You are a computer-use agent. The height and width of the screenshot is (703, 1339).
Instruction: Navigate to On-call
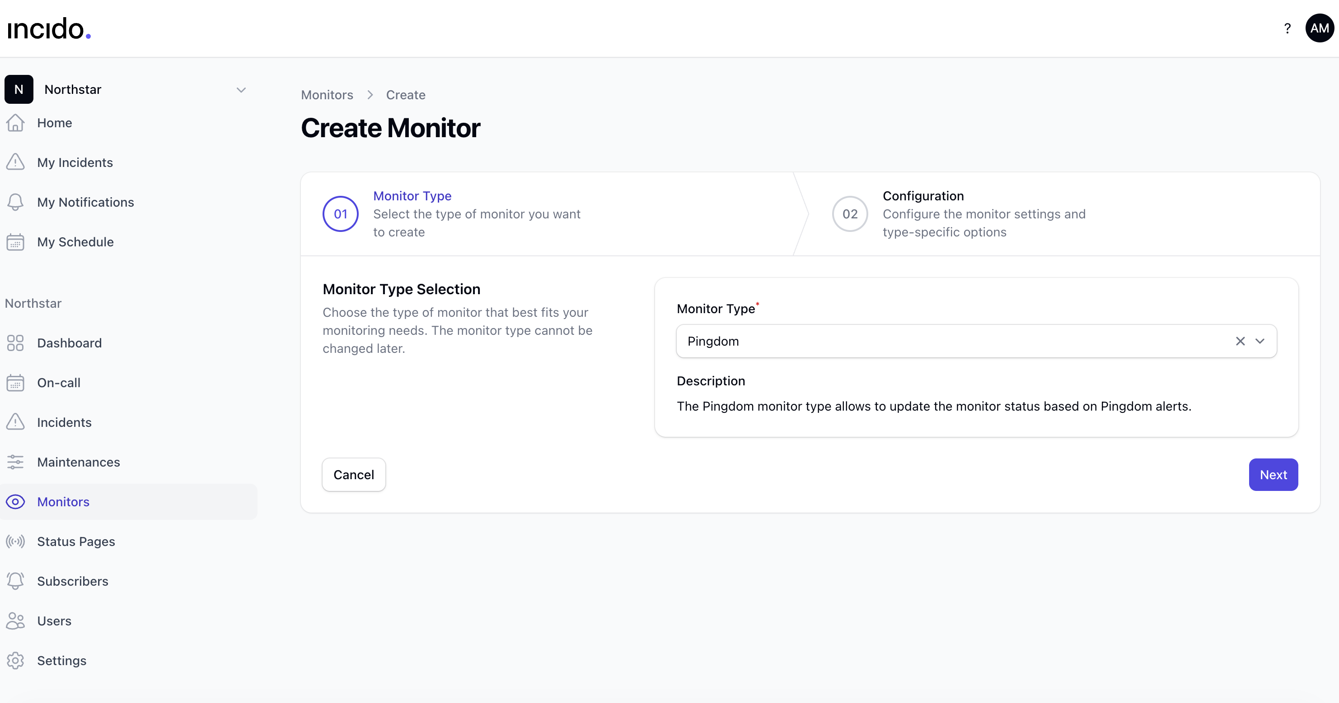tap(59, 383)
